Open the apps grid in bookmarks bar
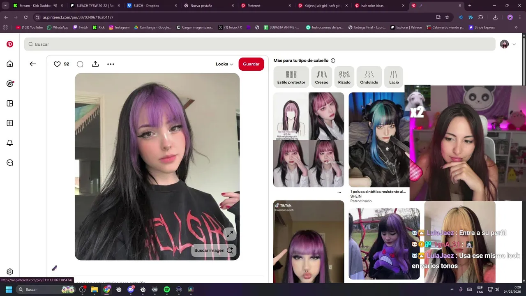Viewport: 526px width, 296px height. (x=5, y=27)
